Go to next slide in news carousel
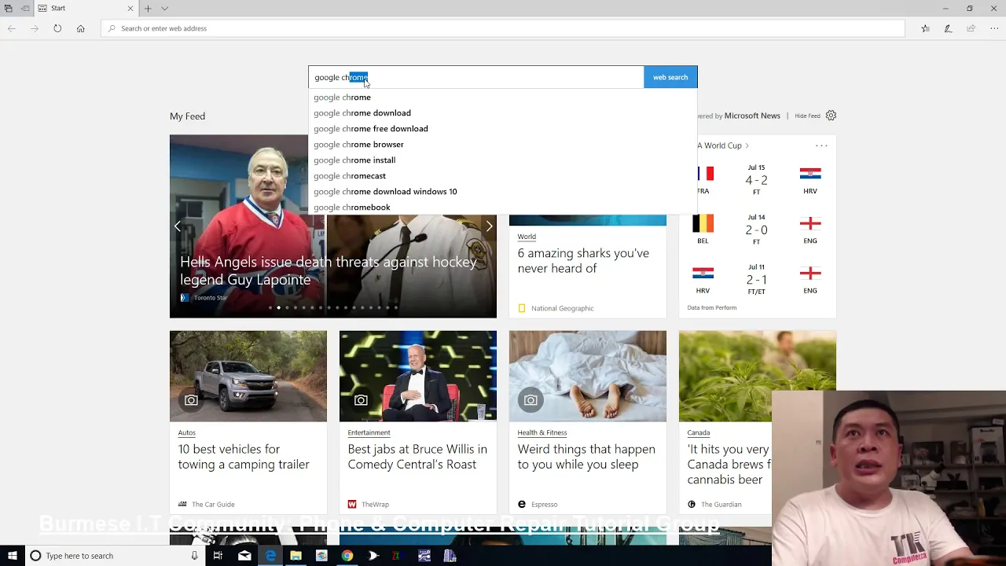Image resolution: width=1006 pixels, height=566 pixels. (x=489, y=226)
